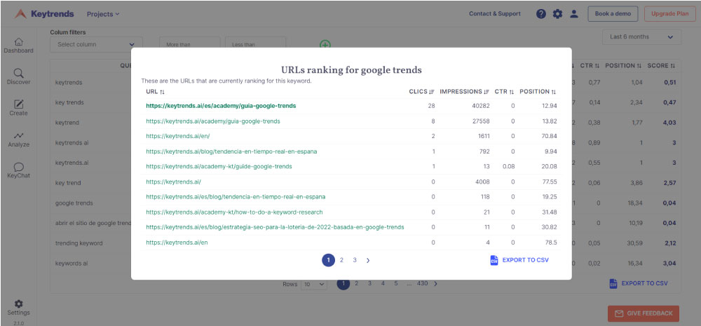Select page 3 in modal pagination
This screenshot has height=326, width=701.
tap(355, 260)
